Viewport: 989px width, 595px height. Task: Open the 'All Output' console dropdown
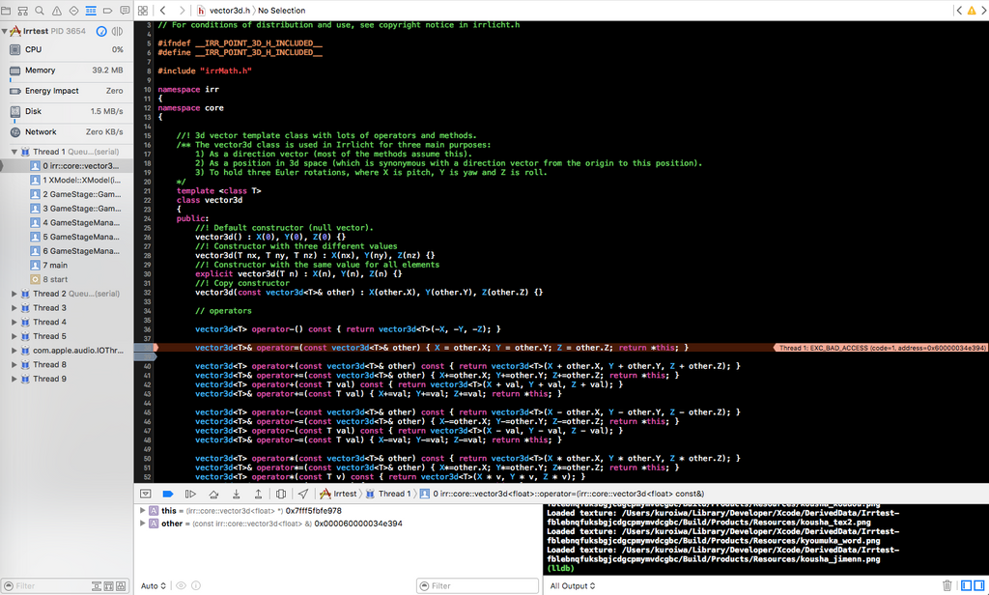573,585
